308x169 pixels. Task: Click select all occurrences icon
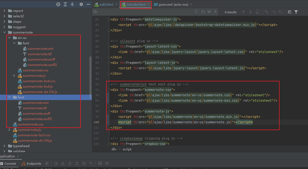281,12
